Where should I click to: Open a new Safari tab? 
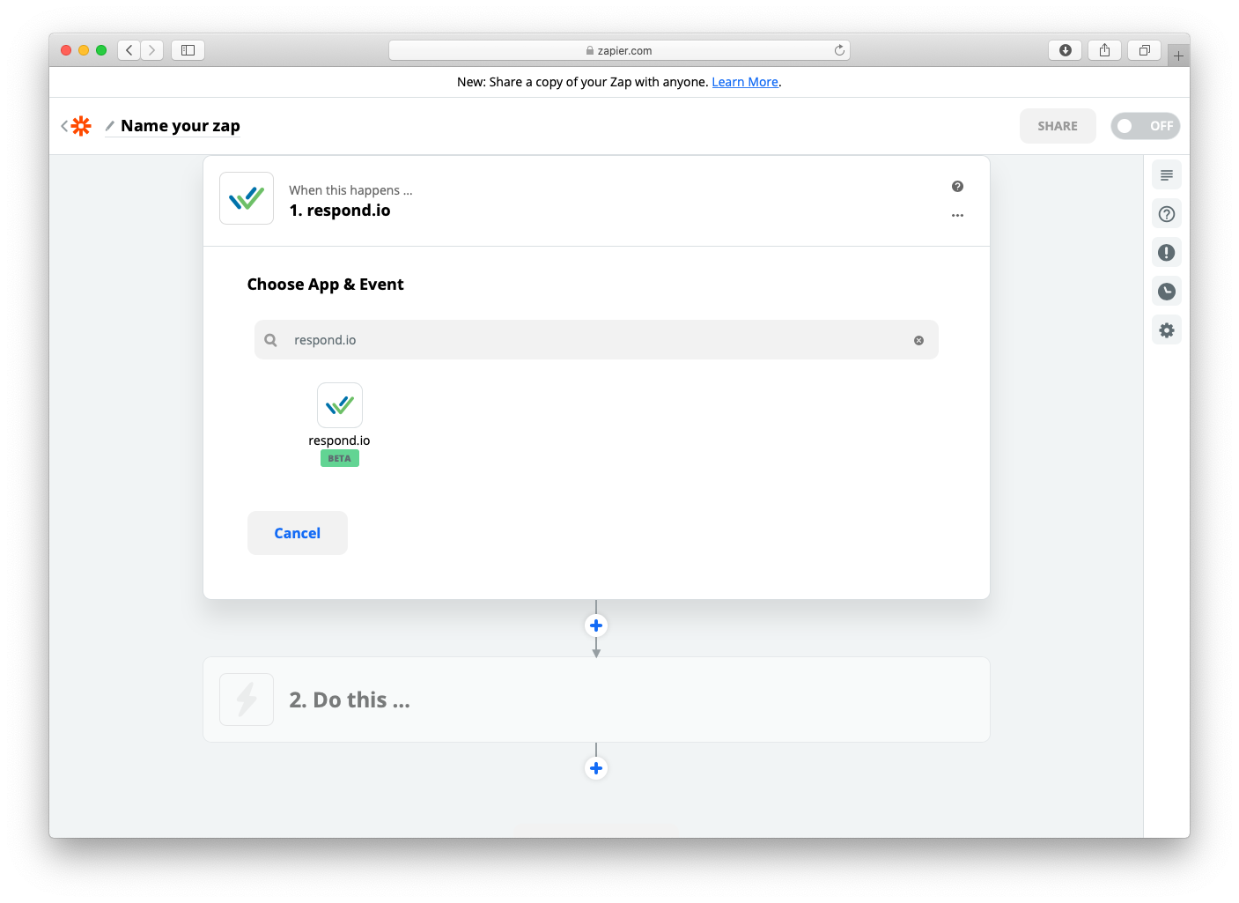point(1178,56)
